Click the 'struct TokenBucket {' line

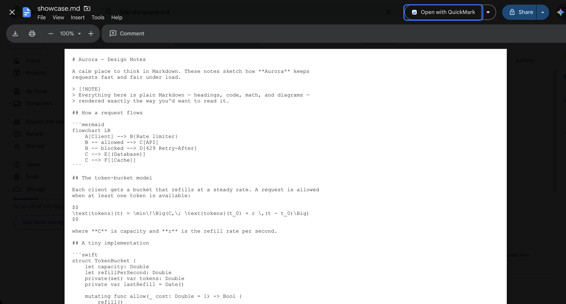[104, 261]
